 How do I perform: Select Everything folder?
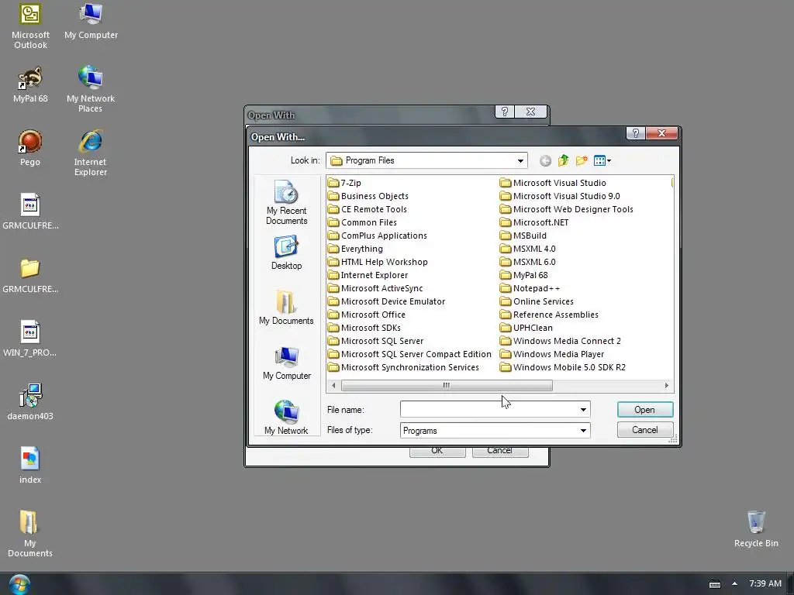click(355, 249)
